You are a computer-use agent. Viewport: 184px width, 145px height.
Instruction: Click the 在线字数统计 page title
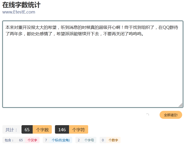click(x=22, y=5)
